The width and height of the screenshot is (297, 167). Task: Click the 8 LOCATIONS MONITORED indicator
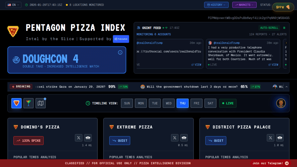(x=85, y=5)
